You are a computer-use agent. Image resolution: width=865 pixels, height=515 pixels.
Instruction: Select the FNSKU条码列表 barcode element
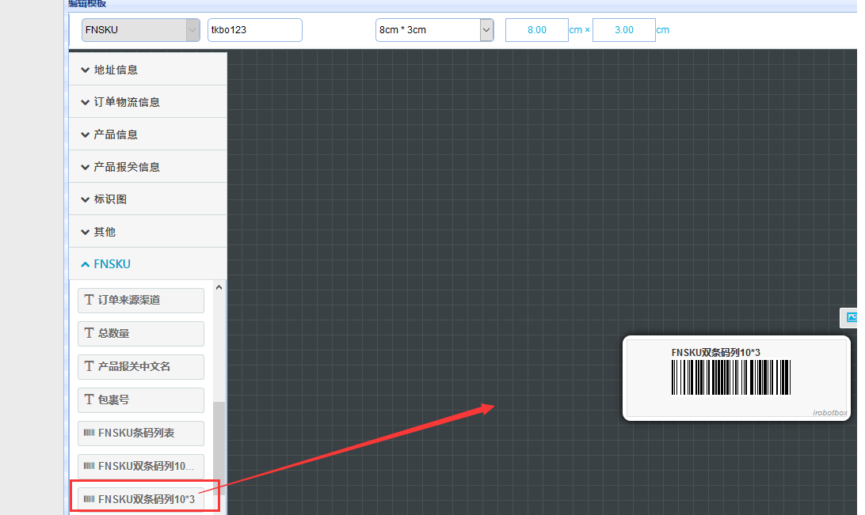[141, 433]
